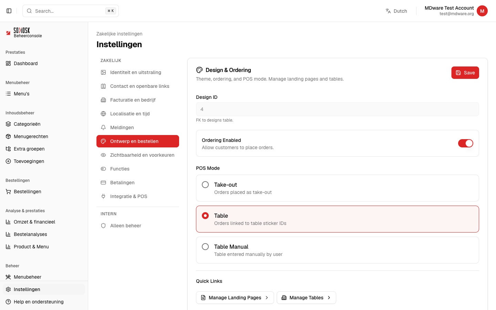Open Identiteit en uitstraling settings

point(138,72)
